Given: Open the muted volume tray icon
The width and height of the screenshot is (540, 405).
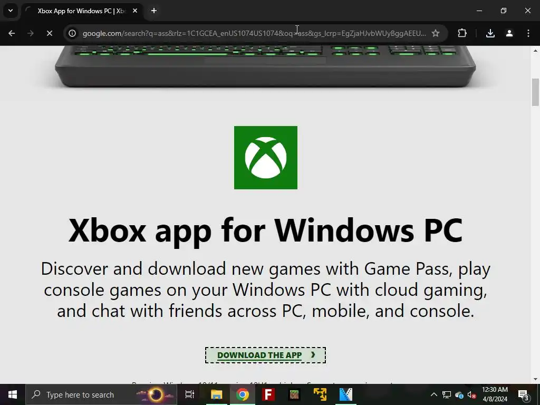Looking at the screenshot, I should coord(472,394).
